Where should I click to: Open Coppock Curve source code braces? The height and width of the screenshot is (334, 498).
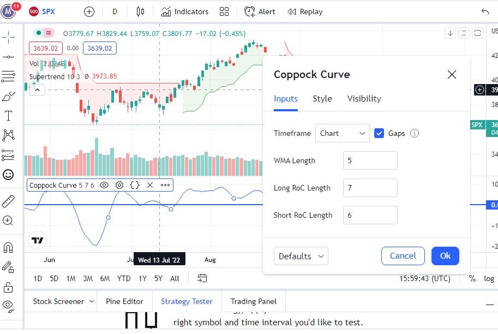135,185
